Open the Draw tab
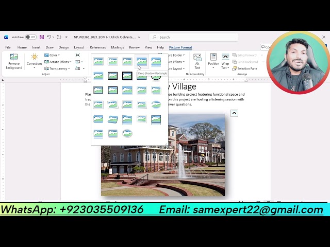The image size is (330, 247). click(x=49, y=47)
